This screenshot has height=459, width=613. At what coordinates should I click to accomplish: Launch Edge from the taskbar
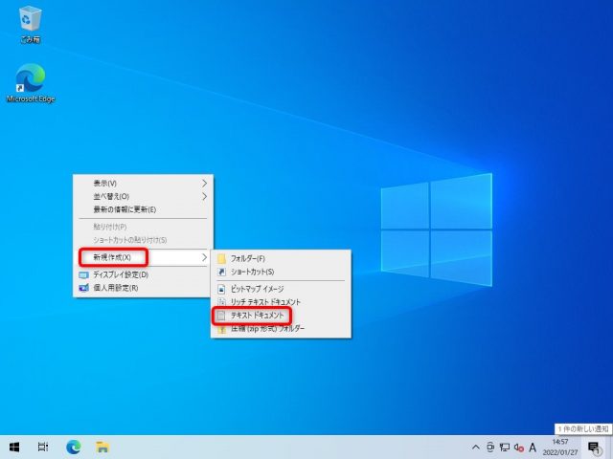tap(73, 447)
